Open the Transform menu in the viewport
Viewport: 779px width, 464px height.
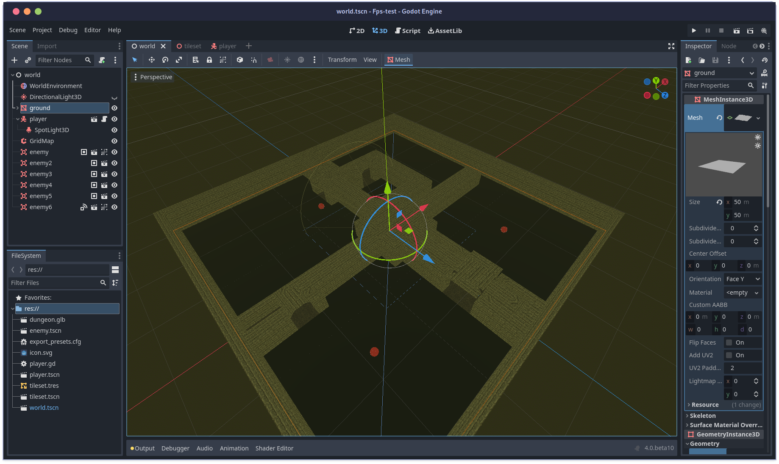[x=342, y=59]
